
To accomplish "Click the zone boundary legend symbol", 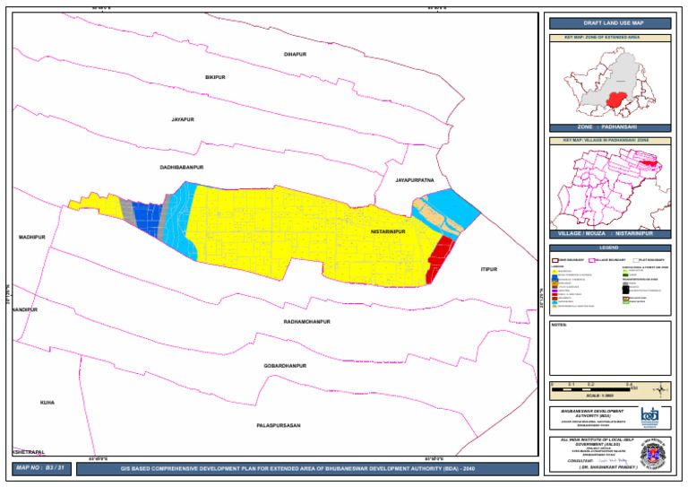I will click(x=555, y=260).
